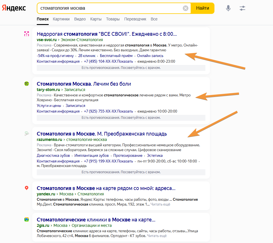
Task: Open the Онлайн-запись quick link
Action: click(x=150, y=56)
